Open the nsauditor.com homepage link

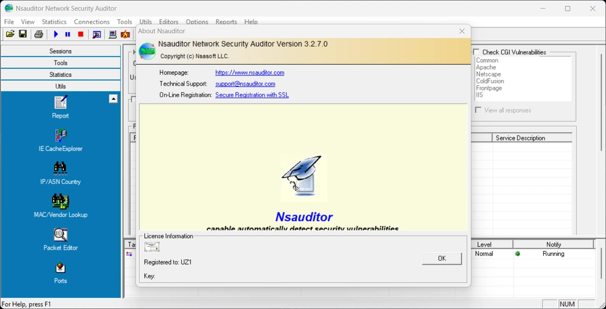pos(249,73)
